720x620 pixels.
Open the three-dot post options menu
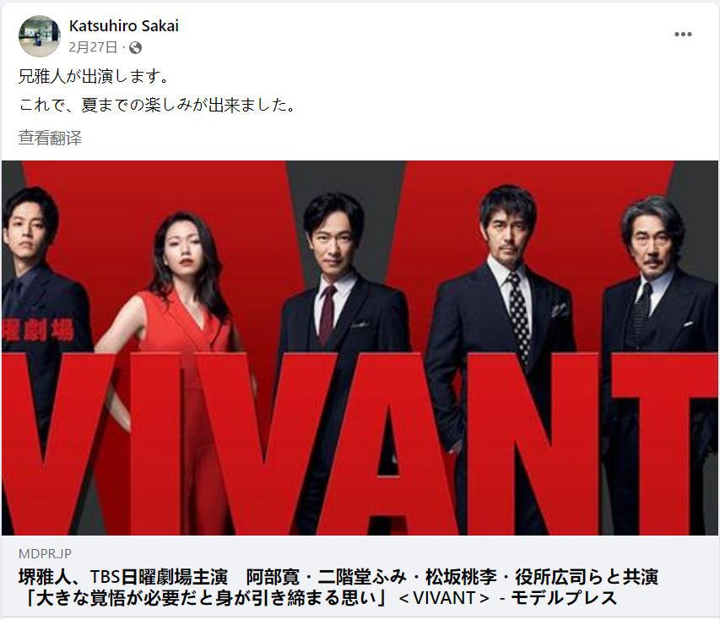click(683, 35)
